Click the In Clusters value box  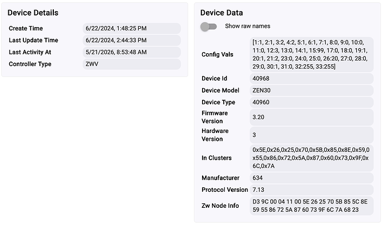(311, 158)
